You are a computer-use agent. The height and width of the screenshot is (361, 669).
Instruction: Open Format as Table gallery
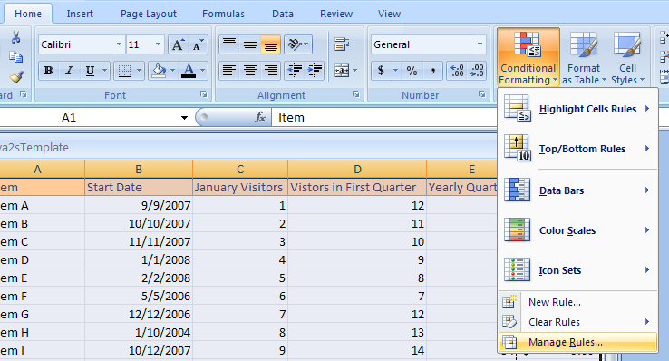[x=584, y=57]
